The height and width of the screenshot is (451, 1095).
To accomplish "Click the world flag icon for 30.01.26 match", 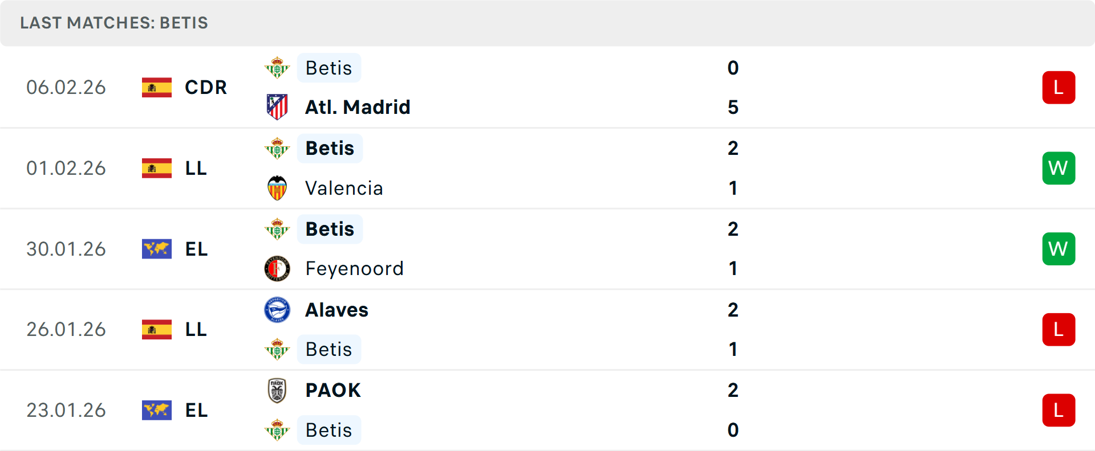I will (157, 249).
